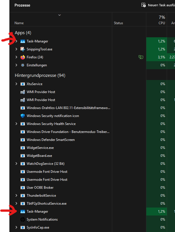
Task: Expand the XtuService entry
Action: [x=16, y=84]
